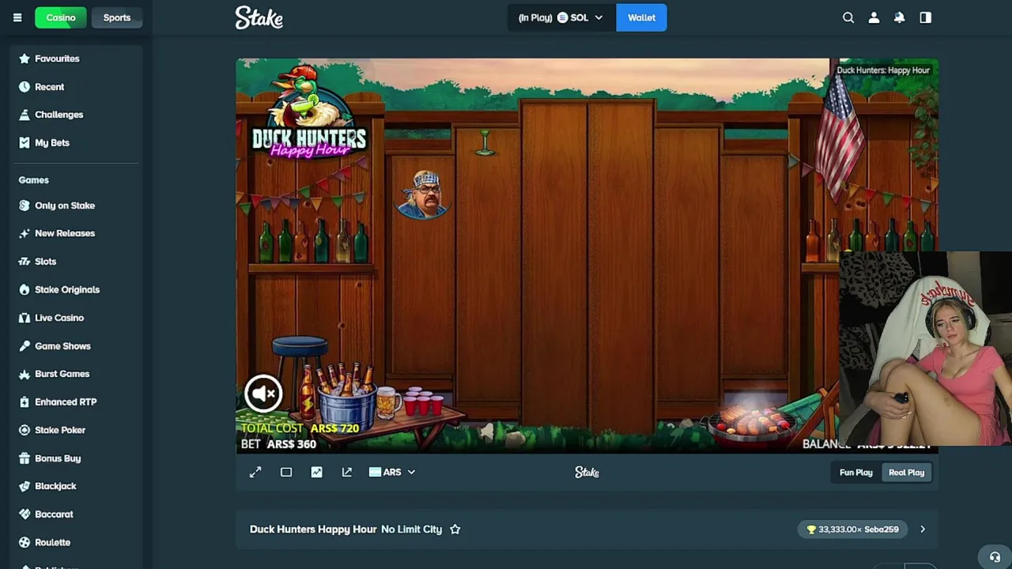Open Baccarat category

pos(54,514)
